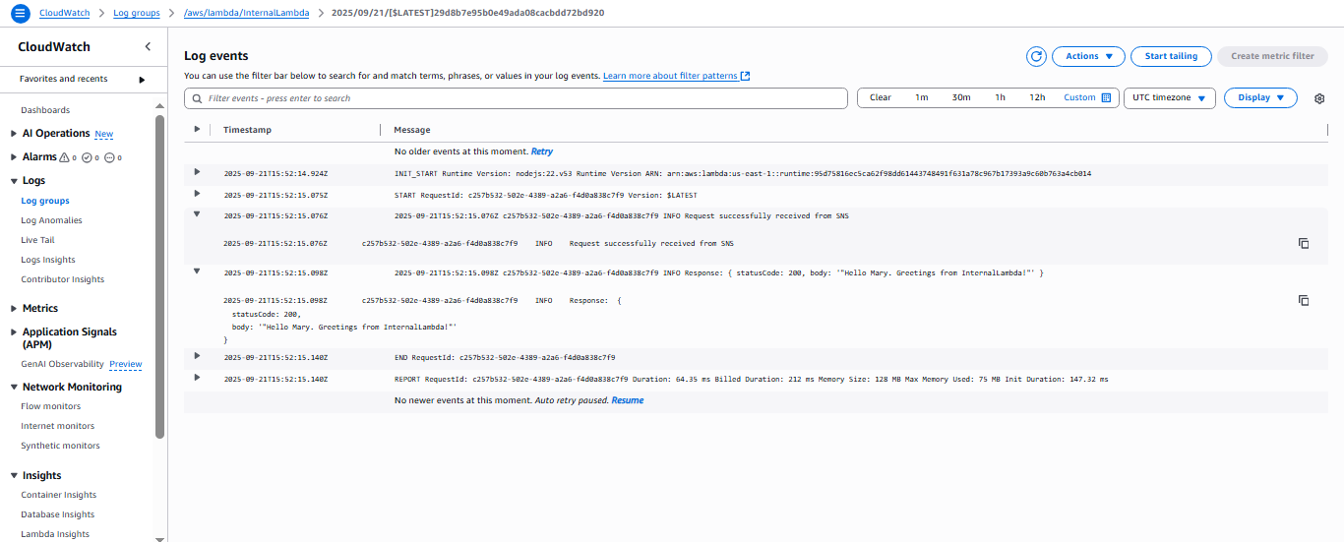Open the Display dropdown
The height and width of the screenshot is (542, 1344).
[1260, 97]
